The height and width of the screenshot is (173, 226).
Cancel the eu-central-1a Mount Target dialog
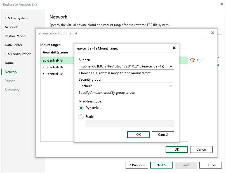(x=163, y=135)
